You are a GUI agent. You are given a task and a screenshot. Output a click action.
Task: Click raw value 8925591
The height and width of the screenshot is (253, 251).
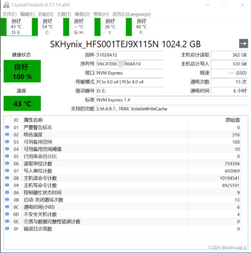[x=231, y=186]
